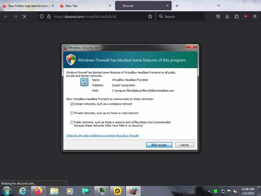This screenshot has width=261, height=196.
Task: Open the Firefox hamburger menu
Action: [x=255, y=16]
